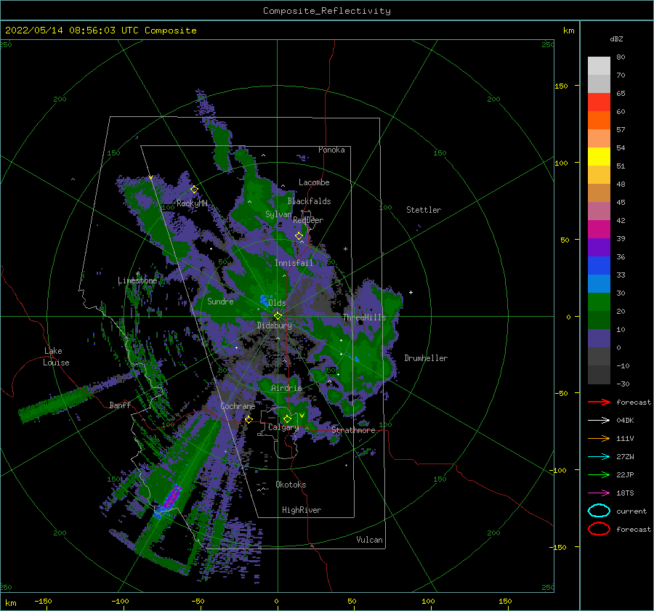
Task: Click the green 22JP arrow icon
Action: [x=599, y=474]
